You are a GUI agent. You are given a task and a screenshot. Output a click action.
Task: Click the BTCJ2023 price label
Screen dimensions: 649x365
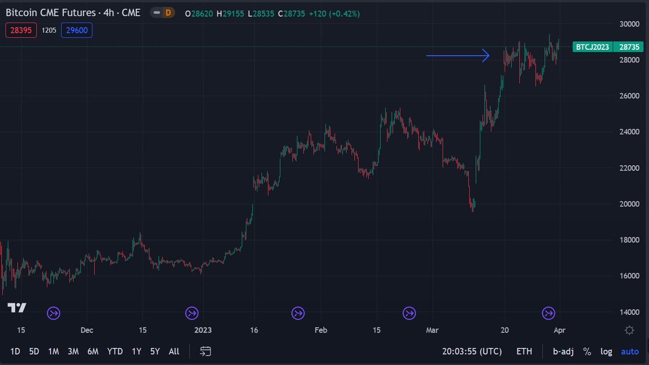click(x=593, y=47)
